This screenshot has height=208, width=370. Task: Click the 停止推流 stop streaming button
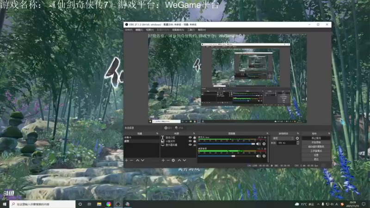point(316,138)
